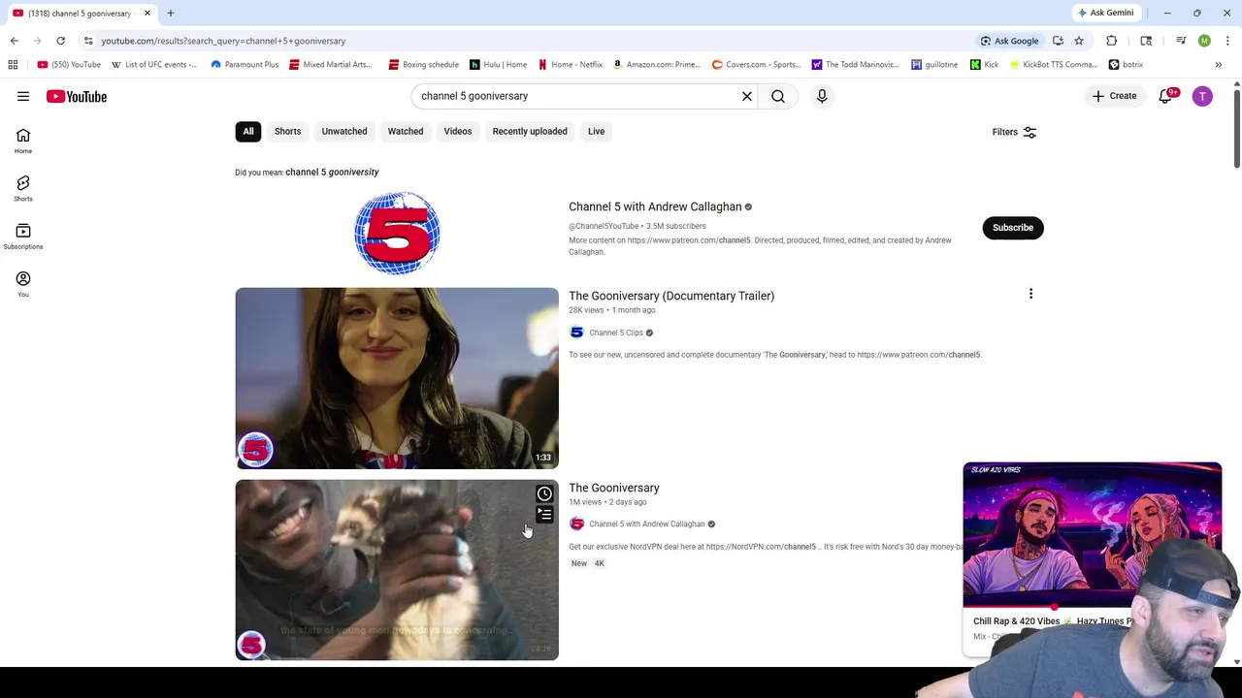Screen dimensions: 1242x698
Task: Select the Recently uploaded filter chip
Action: point(530,131)
